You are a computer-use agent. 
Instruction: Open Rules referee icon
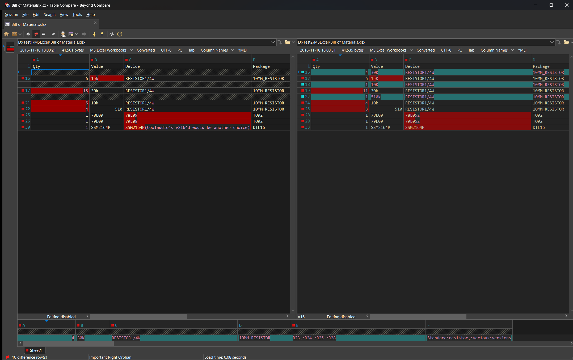click(63, 34)
